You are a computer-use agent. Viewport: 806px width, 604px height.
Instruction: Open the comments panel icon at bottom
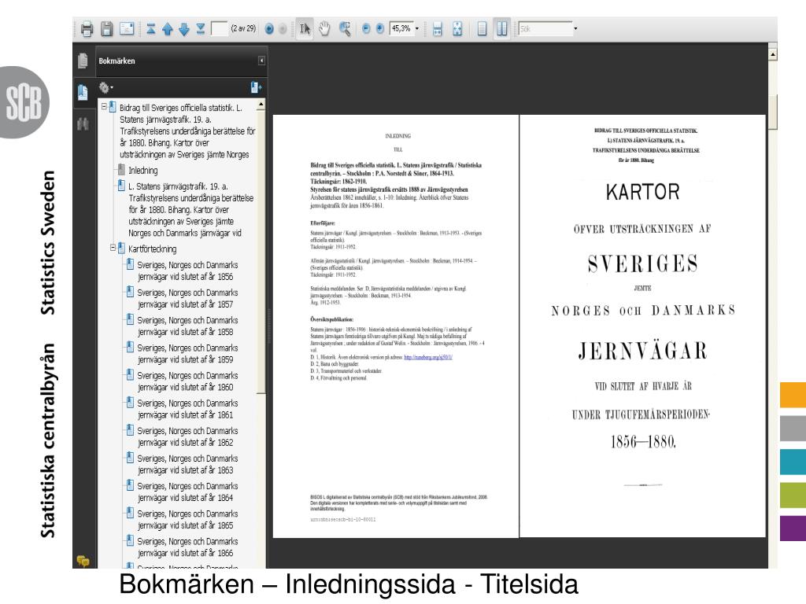click(x=83, y=561)
